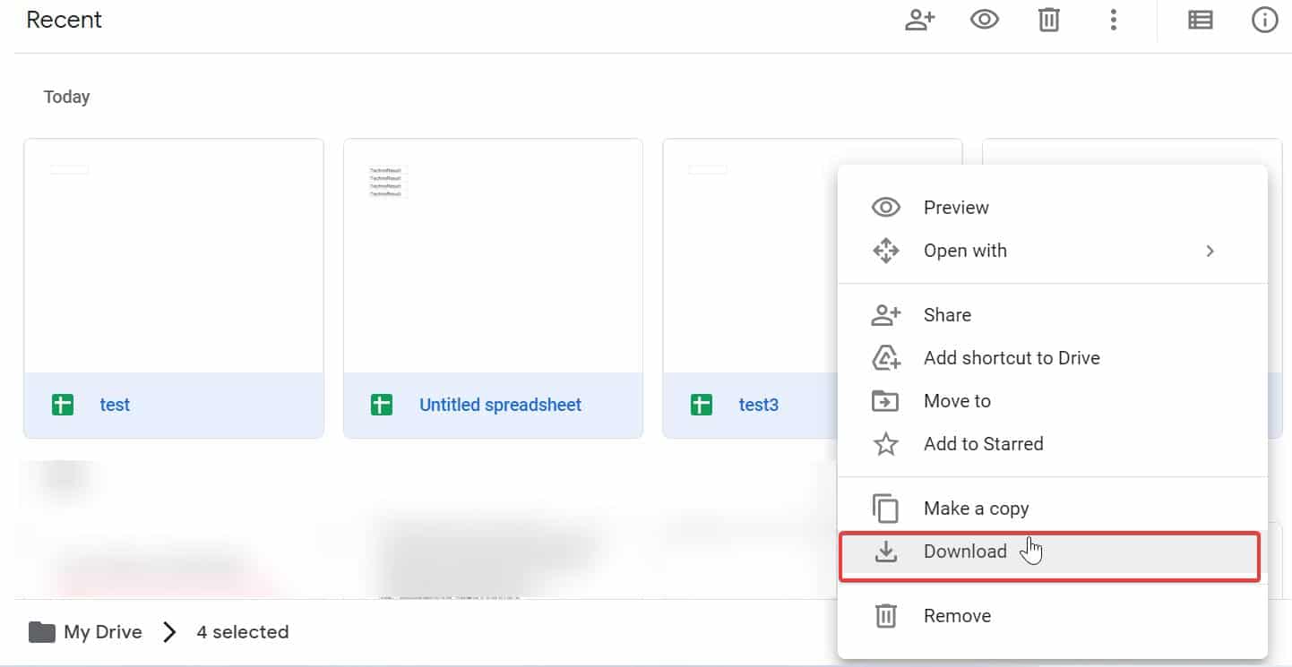Click the My Drive folder icon
This screenshot has height=667, width=1292.
click(x=40, y=631)
